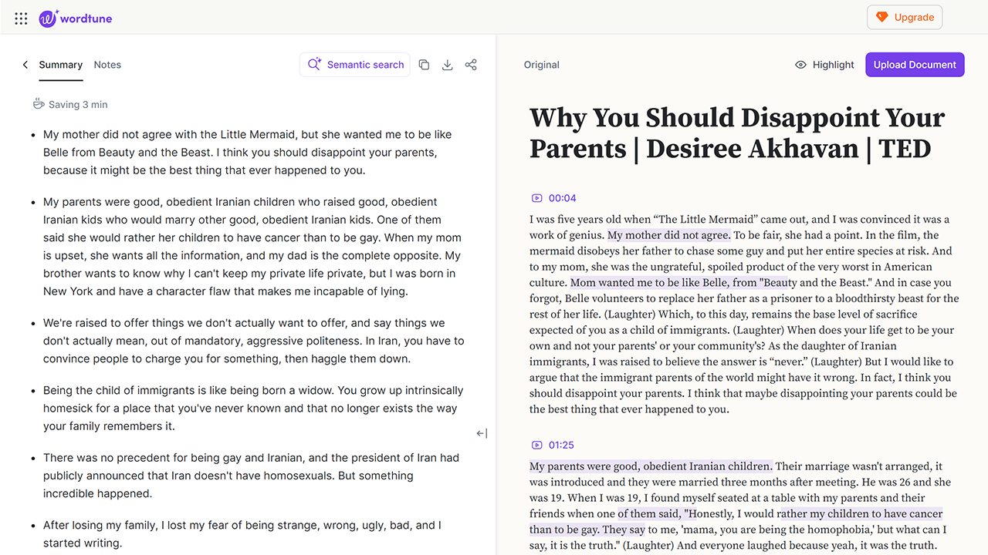Go back with the left arrow
988x555 pixels.
[25, 65]
